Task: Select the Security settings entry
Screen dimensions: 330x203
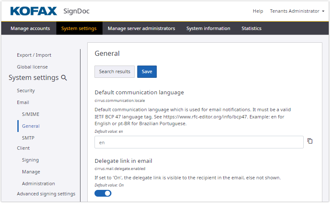Action: pos(26,91)
